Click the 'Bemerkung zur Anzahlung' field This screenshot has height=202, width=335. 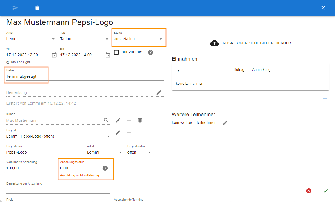[58, 190]
